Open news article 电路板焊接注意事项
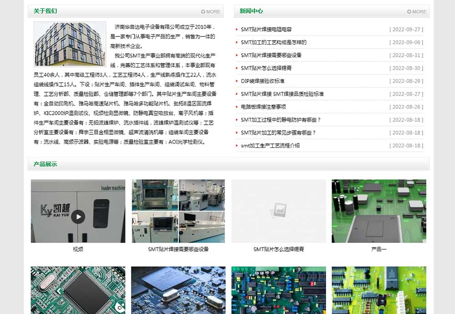This screenshot has width=455, height=314. coord(263,107)
